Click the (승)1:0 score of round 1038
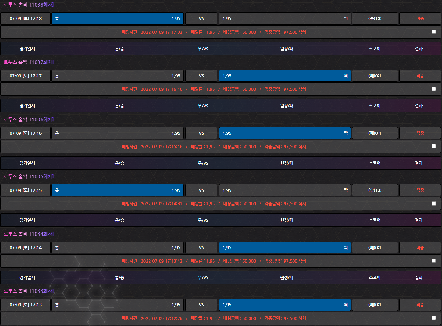This screenshot has width=442, height=326. (x=375, y=19)
